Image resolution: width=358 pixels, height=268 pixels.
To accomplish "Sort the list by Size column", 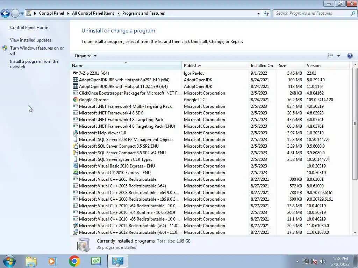I will coord(291,65).
